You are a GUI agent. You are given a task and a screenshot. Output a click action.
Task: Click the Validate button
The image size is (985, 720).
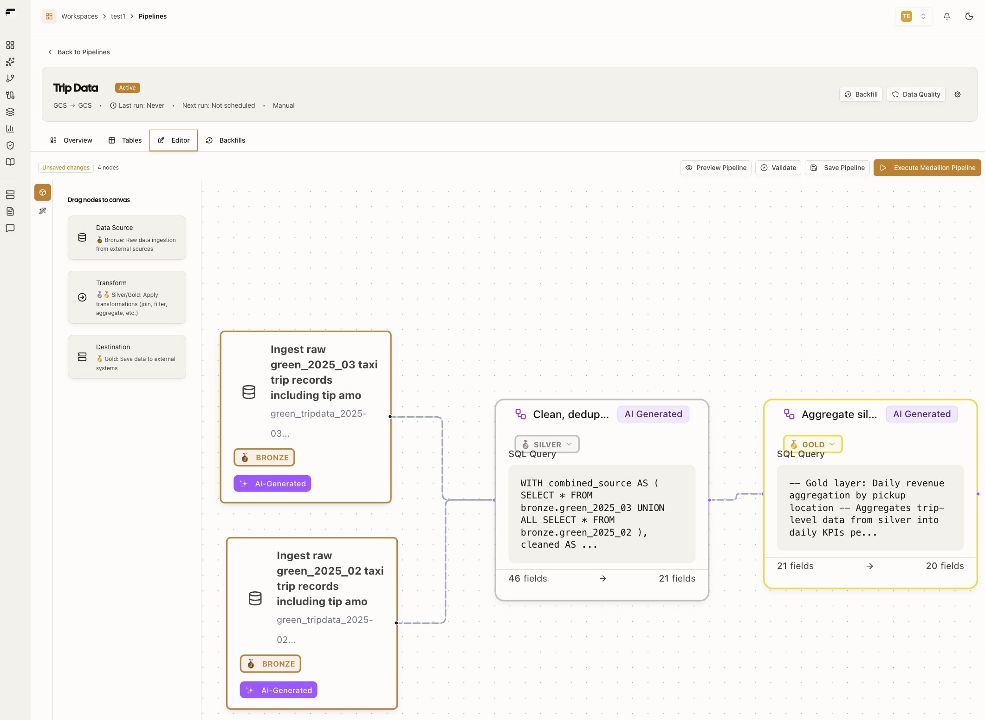pyautogui.click(x=778, y=168)
